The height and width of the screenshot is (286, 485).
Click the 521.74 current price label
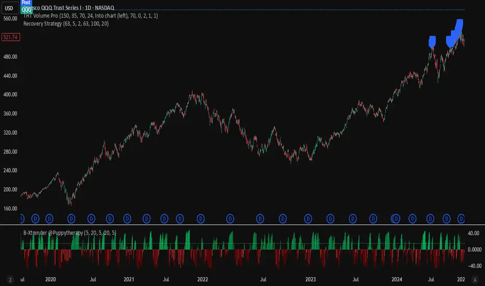tap(11, 37)
